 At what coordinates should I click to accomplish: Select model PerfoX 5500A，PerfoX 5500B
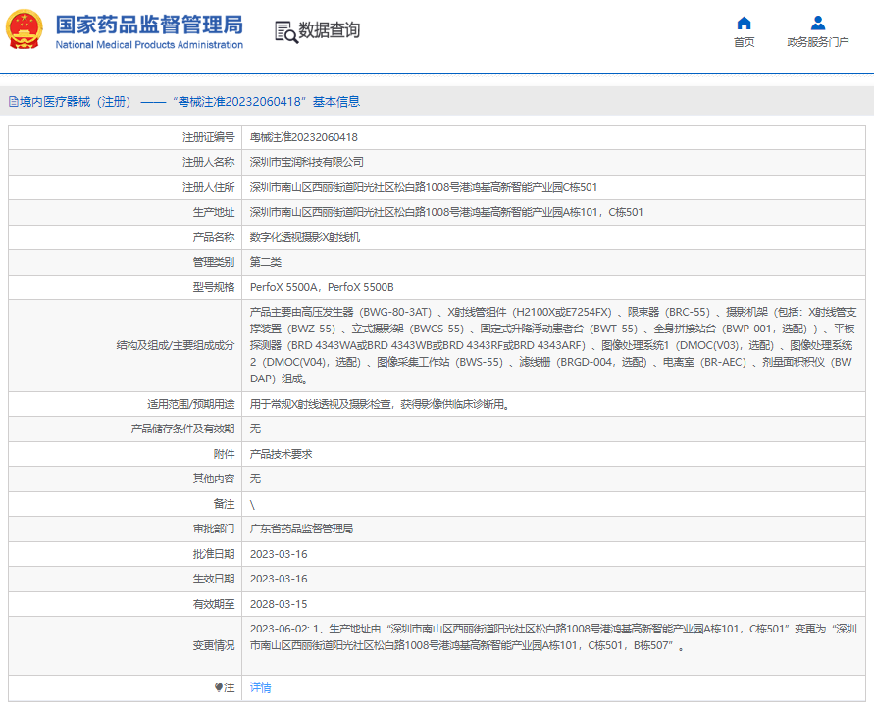(x=322, y=287)
